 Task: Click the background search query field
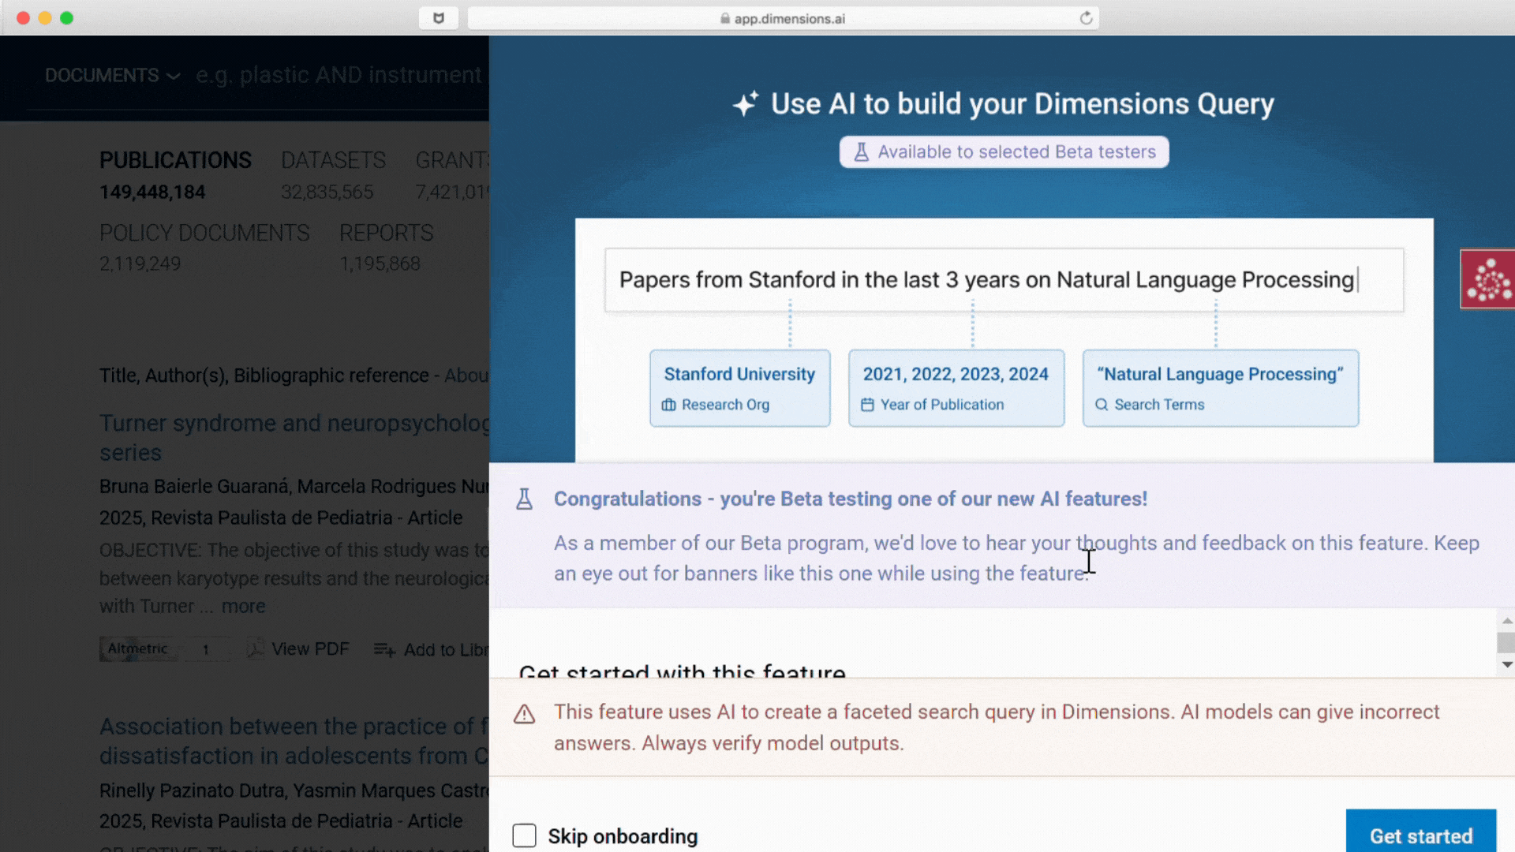pyautogui.click(x=339, y=75)
